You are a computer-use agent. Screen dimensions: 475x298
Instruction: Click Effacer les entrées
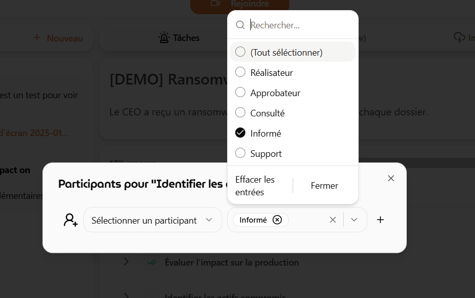click(255, 186)
